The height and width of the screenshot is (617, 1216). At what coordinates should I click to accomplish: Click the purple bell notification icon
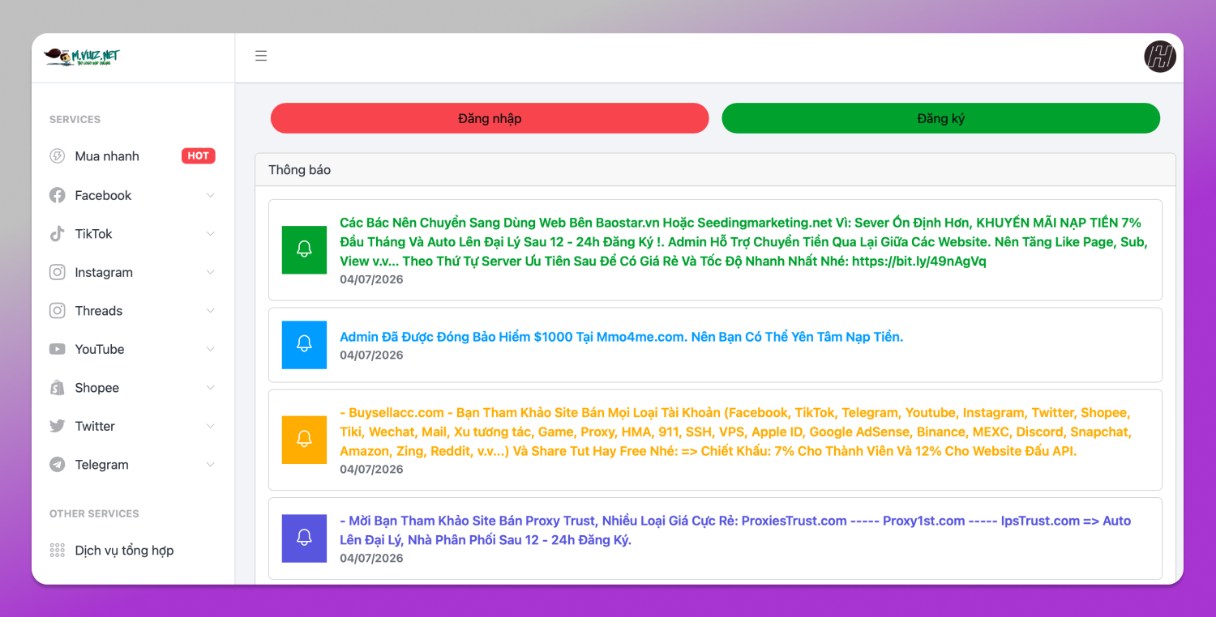pyautogui.click(x=304, y=538)
